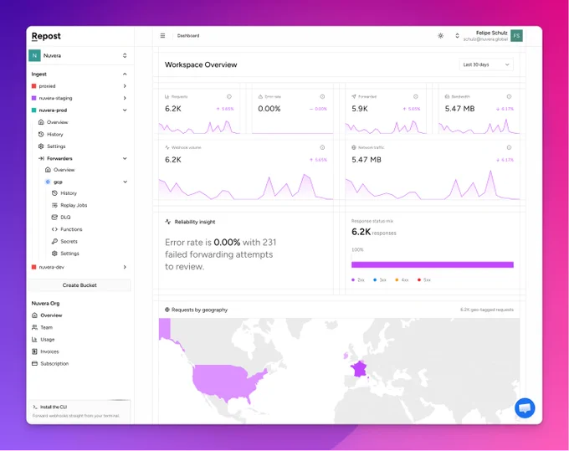Image resolution: width=569 pixels, height=451 pixels.
Task: Open nuvera-prod History clock icon
Action: [41, 134]
